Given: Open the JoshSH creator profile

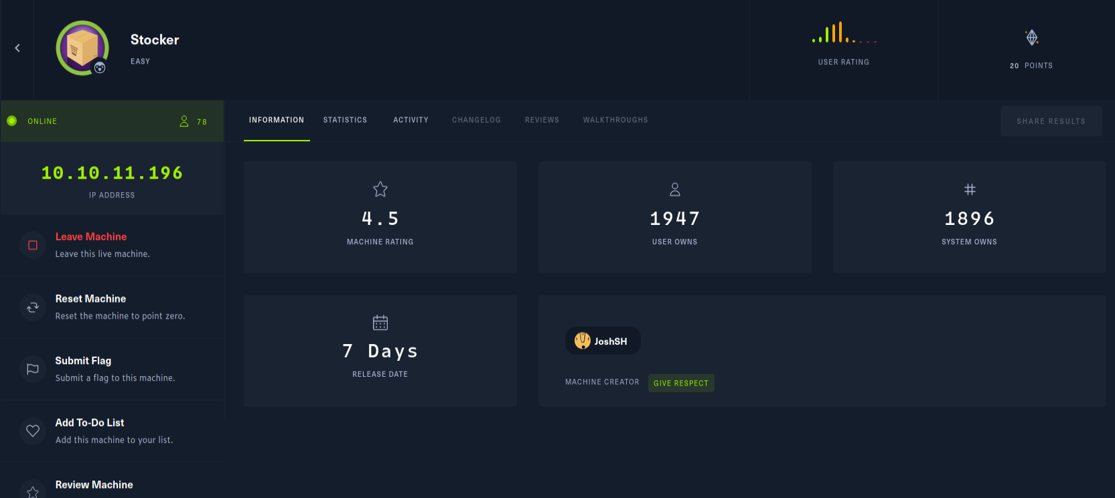Looking at the screenshot, I should tap(603, 341).
